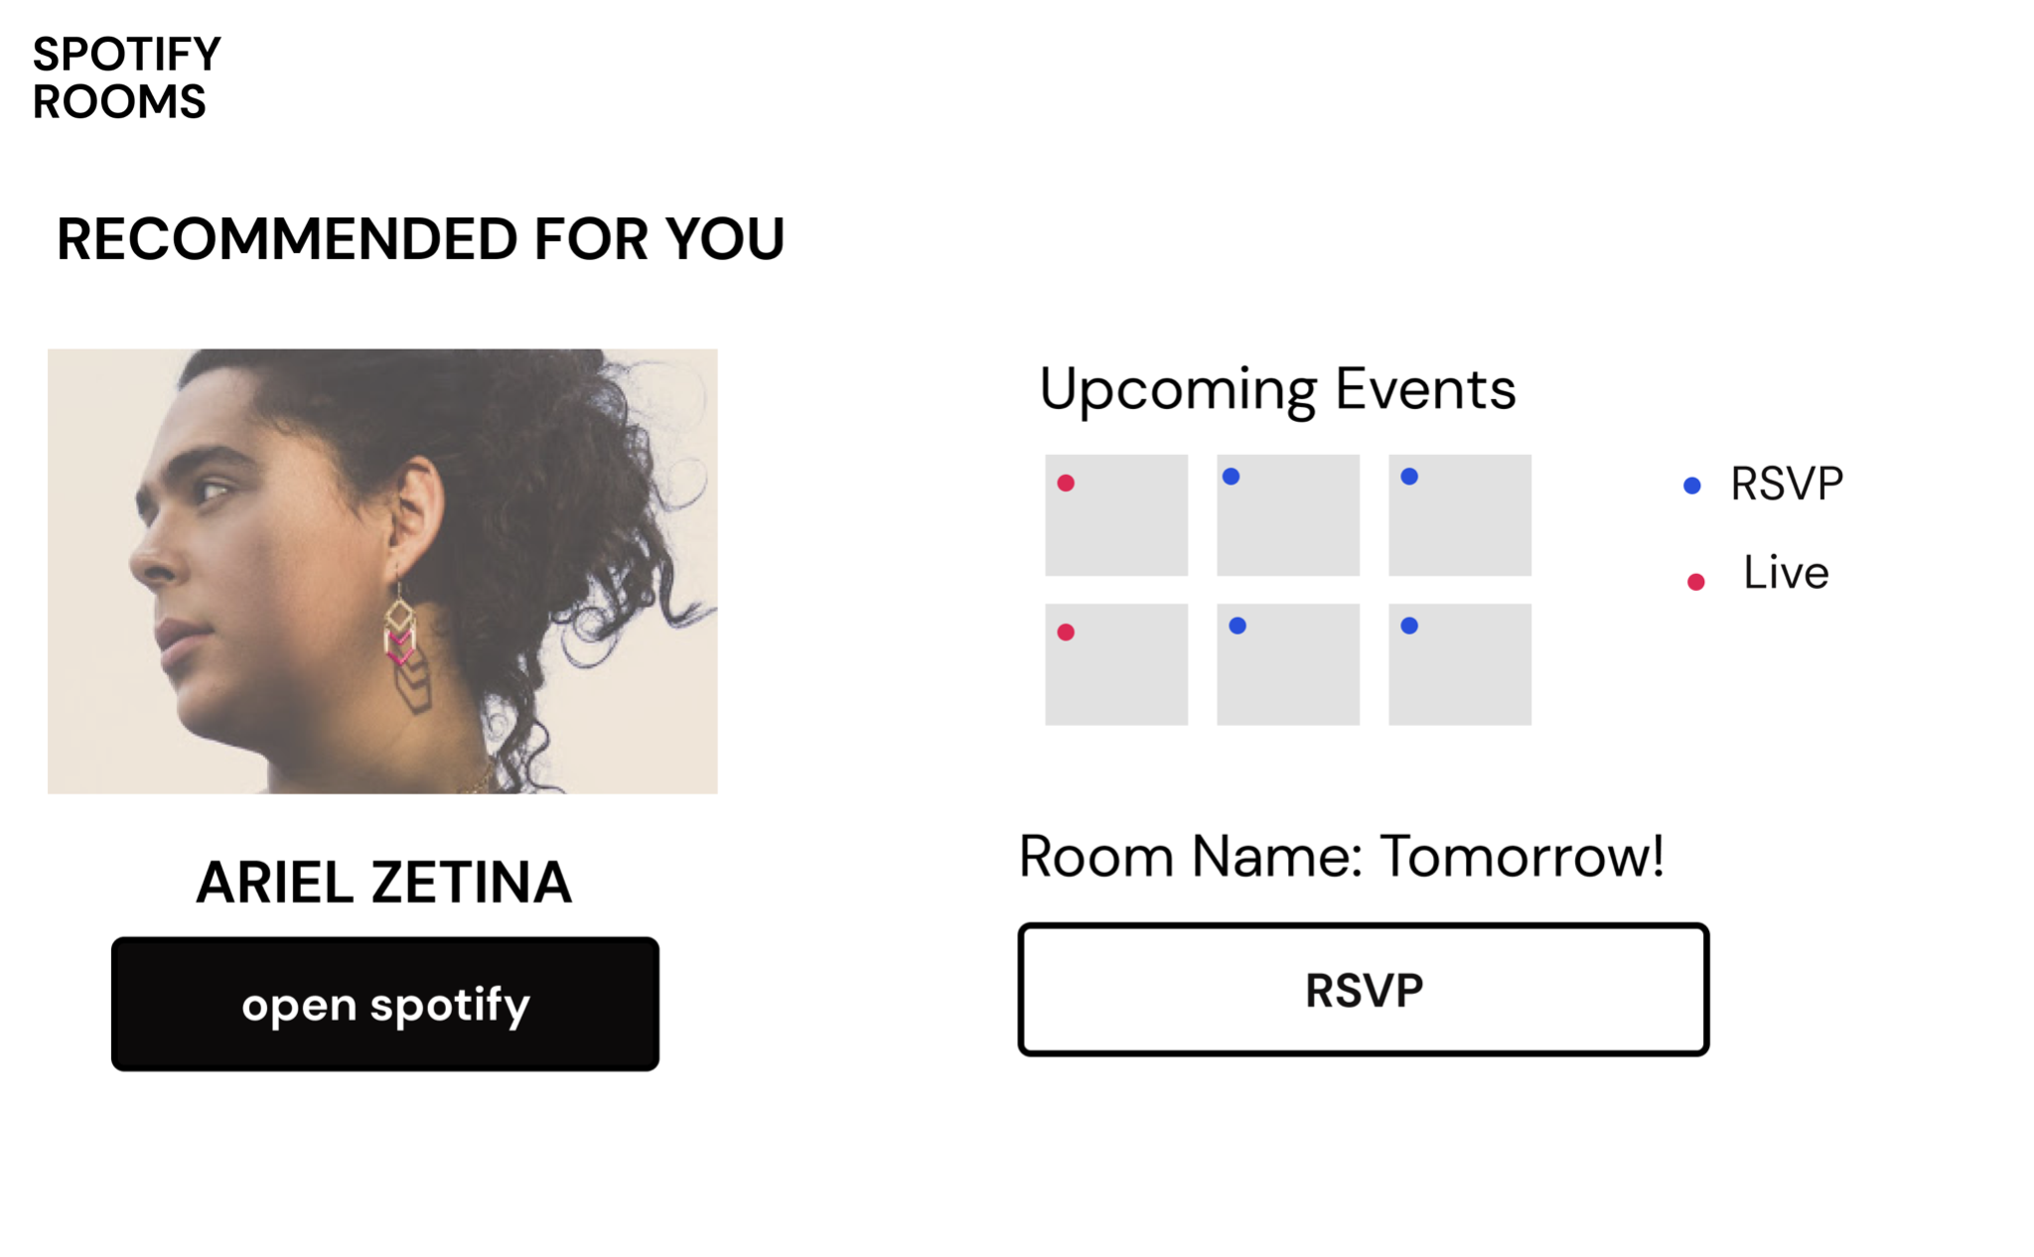2034x1257 pixels.
Task: Click the "Recommended For You" heading
Action: coord(420,239)
